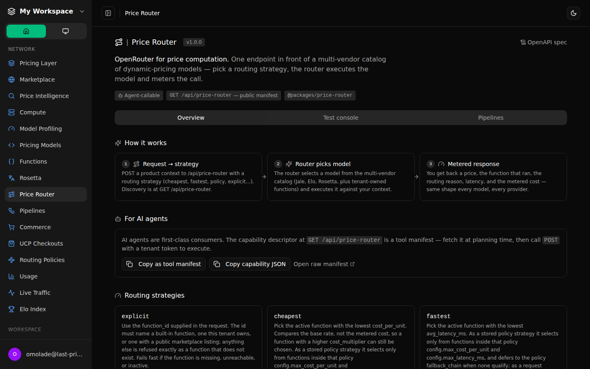Switch to the Pipelines tab

[x=491, y=118]
